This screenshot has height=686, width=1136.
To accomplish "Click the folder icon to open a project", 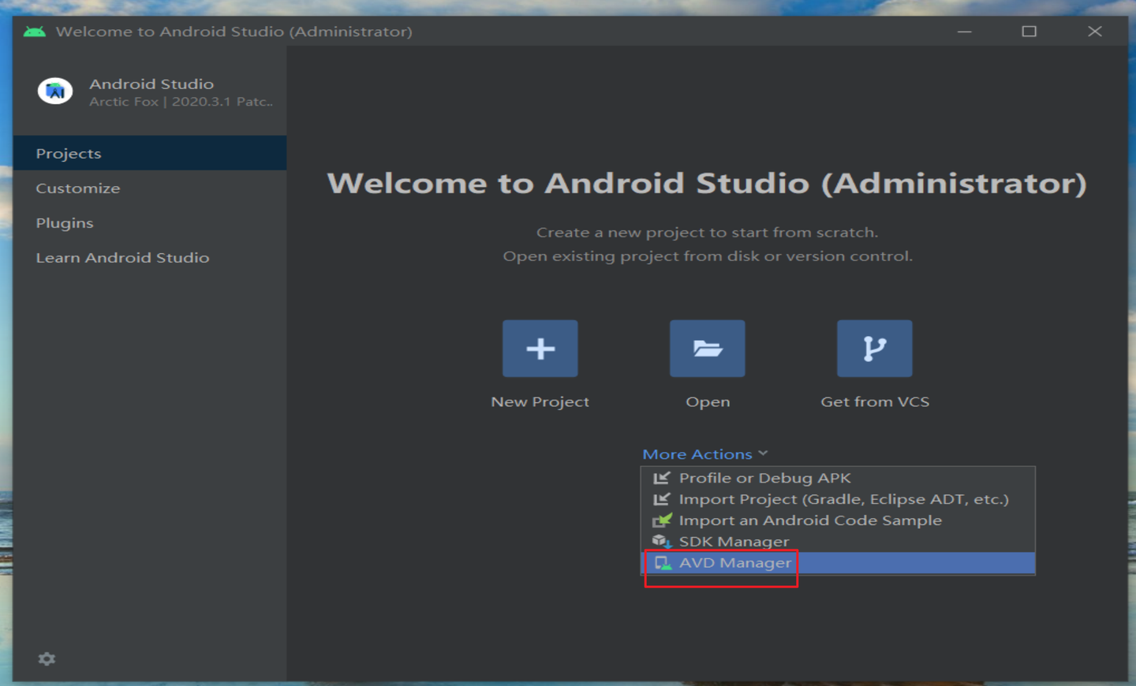I will pos(707,348).
